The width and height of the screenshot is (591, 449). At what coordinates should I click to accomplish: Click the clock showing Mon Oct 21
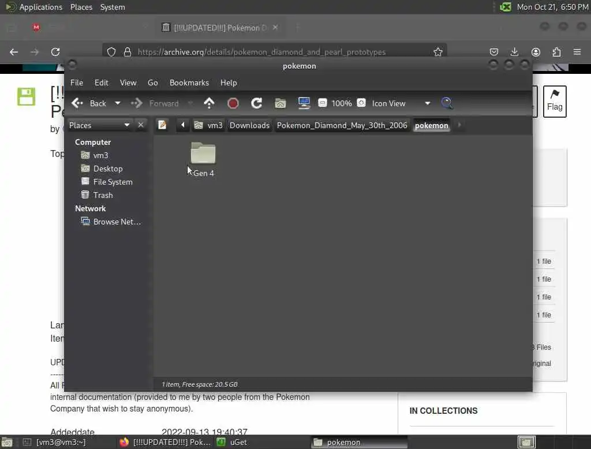tap(552, 7)
